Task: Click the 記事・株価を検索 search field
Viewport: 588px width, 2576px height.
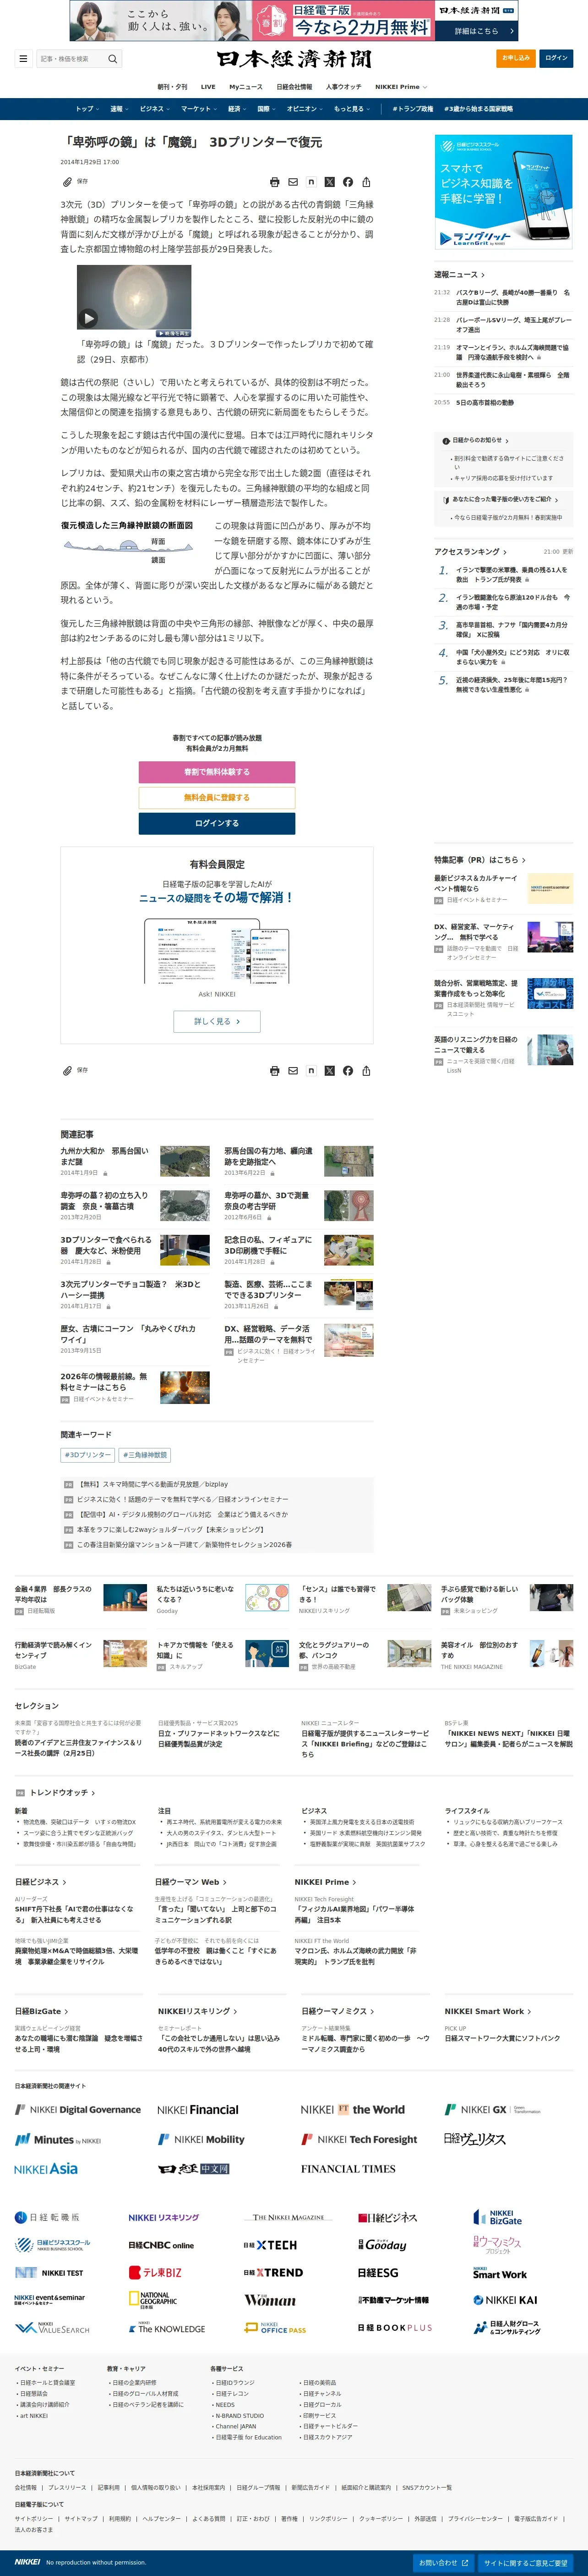Action: pyautogui.click(x=71, y=59)
